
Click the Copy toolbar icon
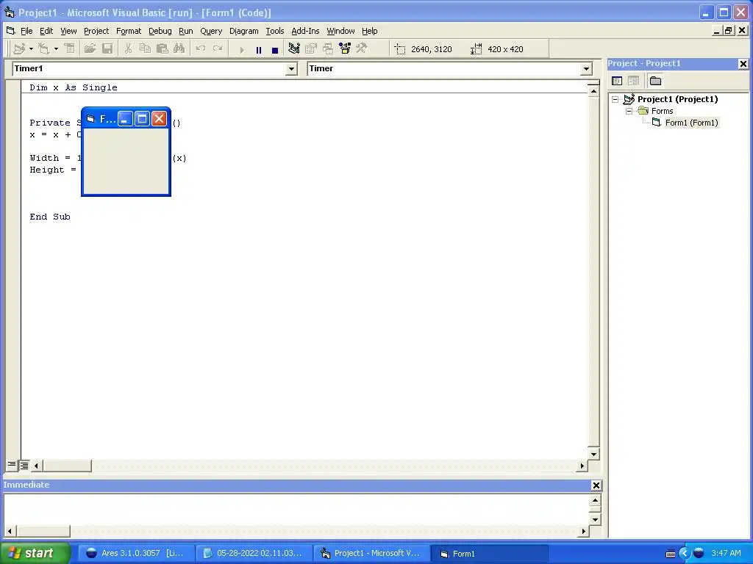(145, 49)
